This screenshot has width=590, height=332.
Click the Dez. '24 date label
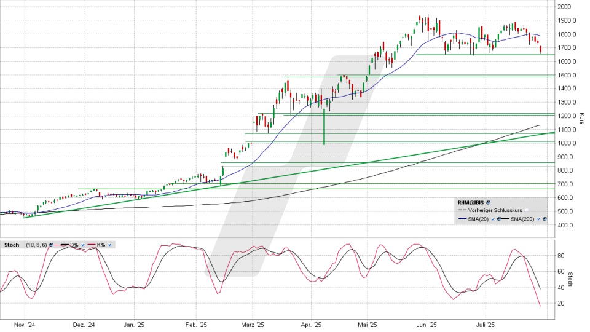click(84, 325)
